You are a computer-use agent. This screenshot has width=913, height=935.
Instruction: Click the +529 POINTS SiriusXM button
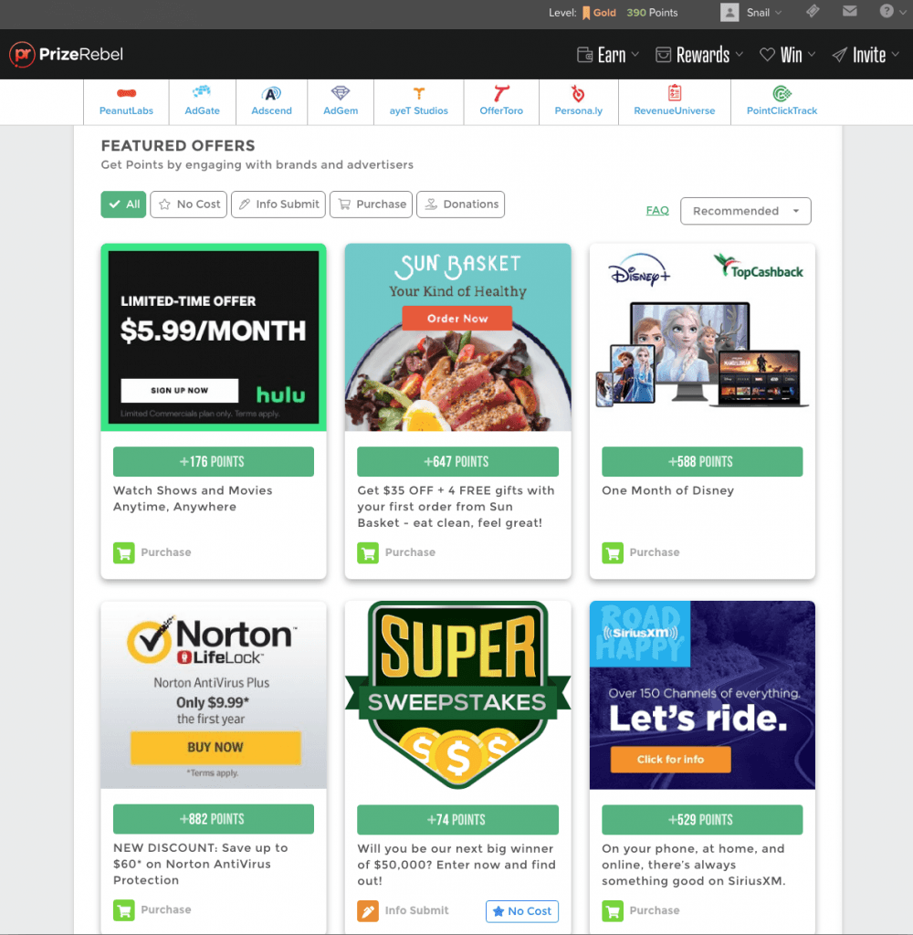[x=702, y=819]
